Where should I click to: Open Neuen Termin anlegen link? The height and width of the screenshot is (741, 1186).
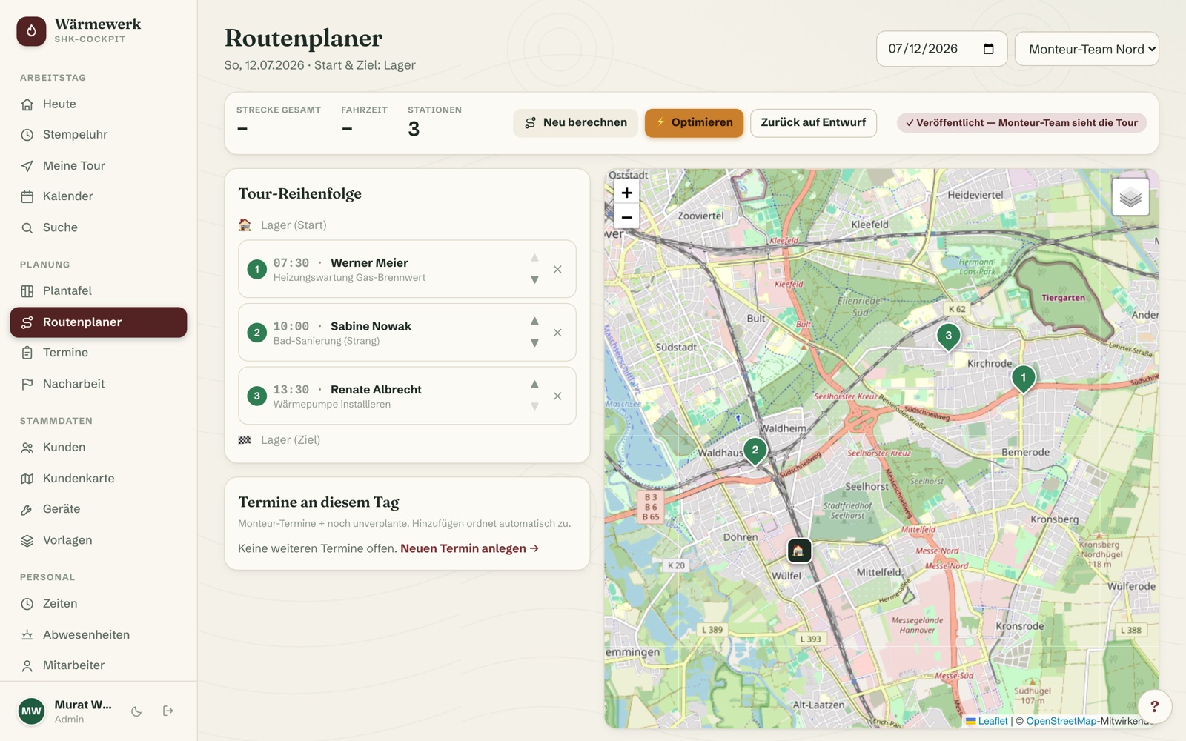469,548
